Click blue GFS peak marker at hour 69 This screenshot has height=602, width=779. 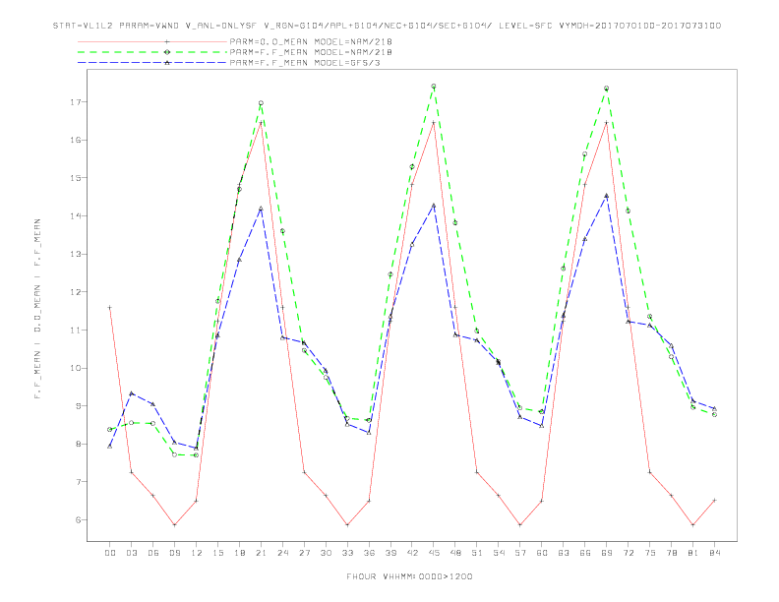coord(607,196)
